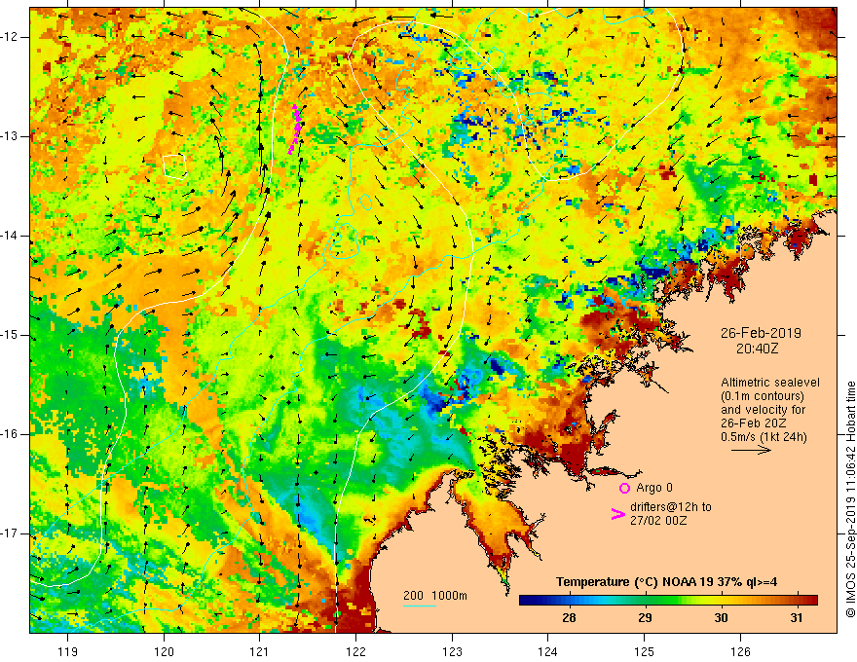Click the color bar value 28
The height and width of the screenshot is (662, 857).
pos(569,618)
